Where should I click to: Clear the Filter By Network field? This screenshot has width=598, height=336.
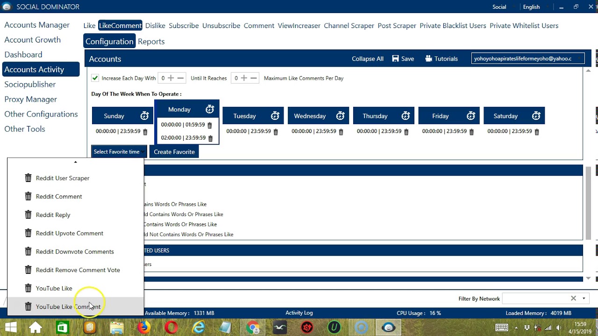point(573,298)
